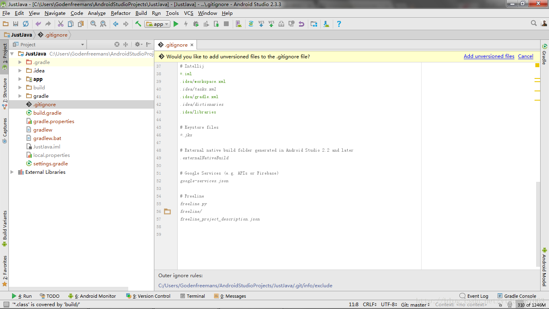Open Search Everywhere magnifier at top right
The image size is (549, 309).
[534, 23]
